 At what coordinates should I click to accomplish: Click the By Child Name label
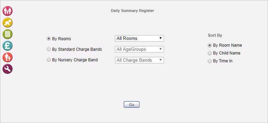[227, 53]
